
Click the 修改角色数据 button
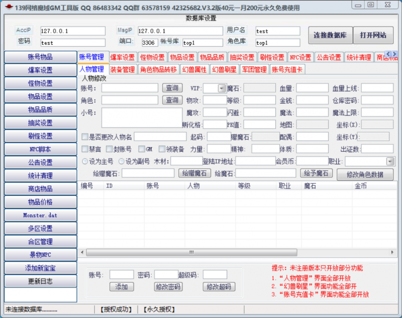coord(365,174)
